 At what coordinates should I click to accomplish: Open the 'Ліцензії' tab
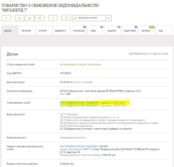point(112,31)
